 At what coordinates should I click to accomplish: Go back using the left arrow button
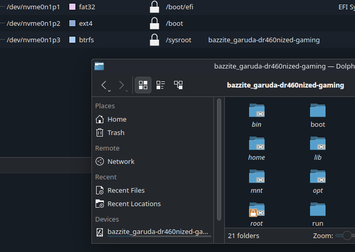pyautogui.click(x=104, y=85)
